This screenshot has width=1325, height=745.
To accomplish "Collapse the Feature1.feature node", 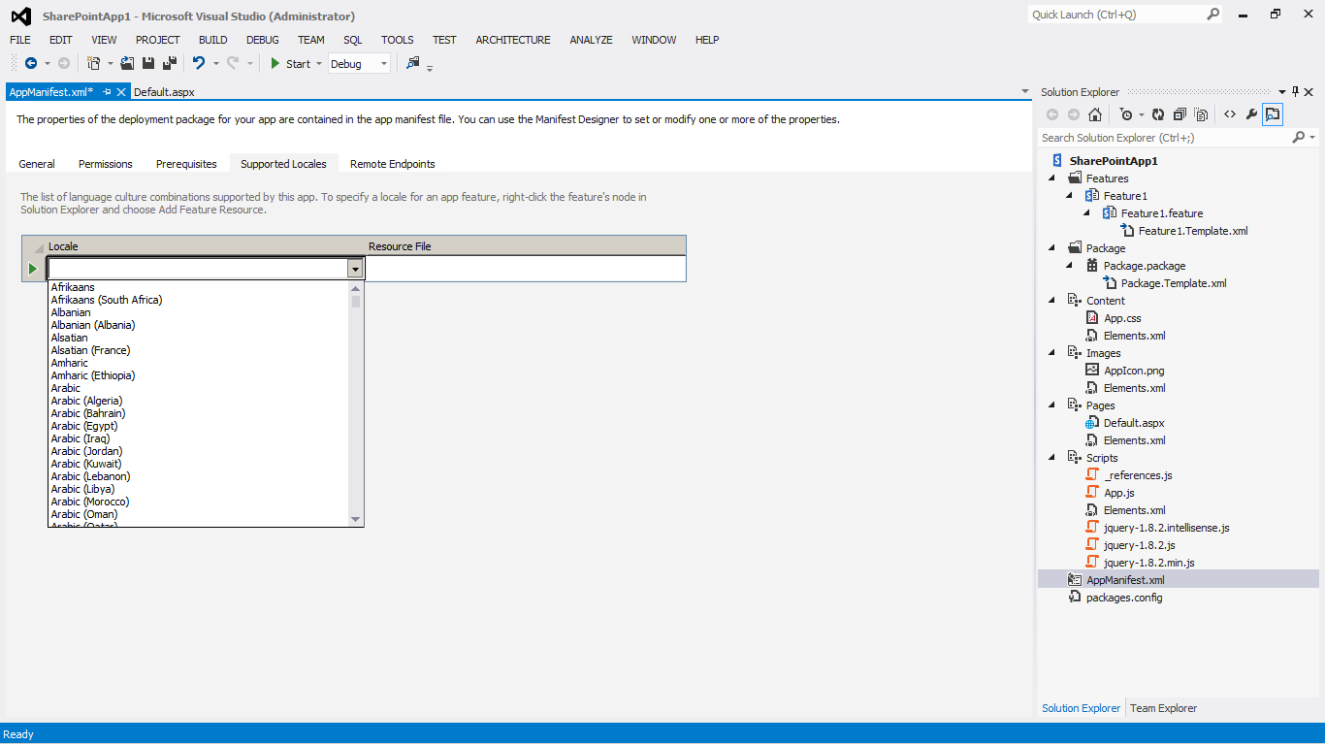I will [1087, 213].
